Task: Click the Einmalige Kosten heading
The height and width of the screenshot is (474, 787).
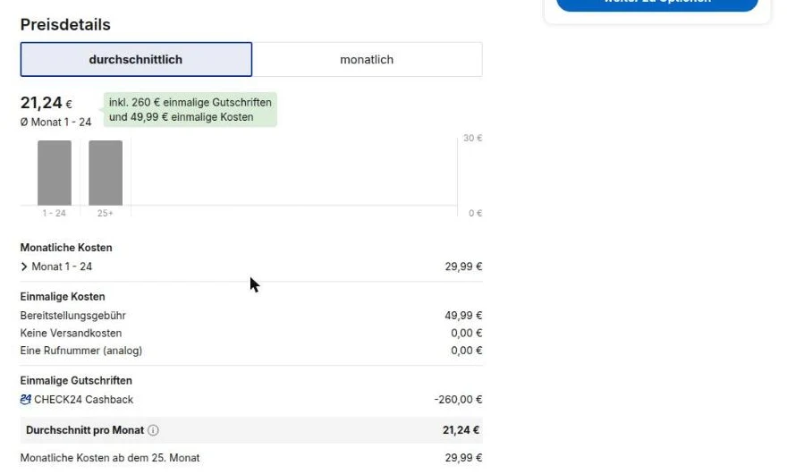Action: 63,297
